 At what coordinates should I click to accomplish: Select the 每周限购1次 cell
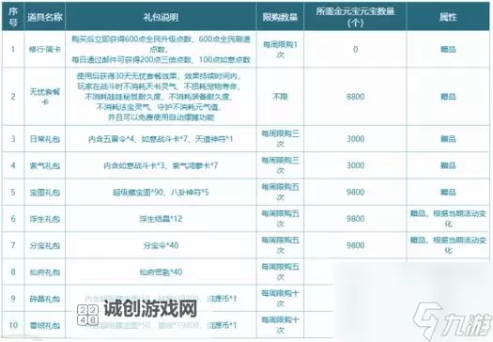tap(280, 49)
